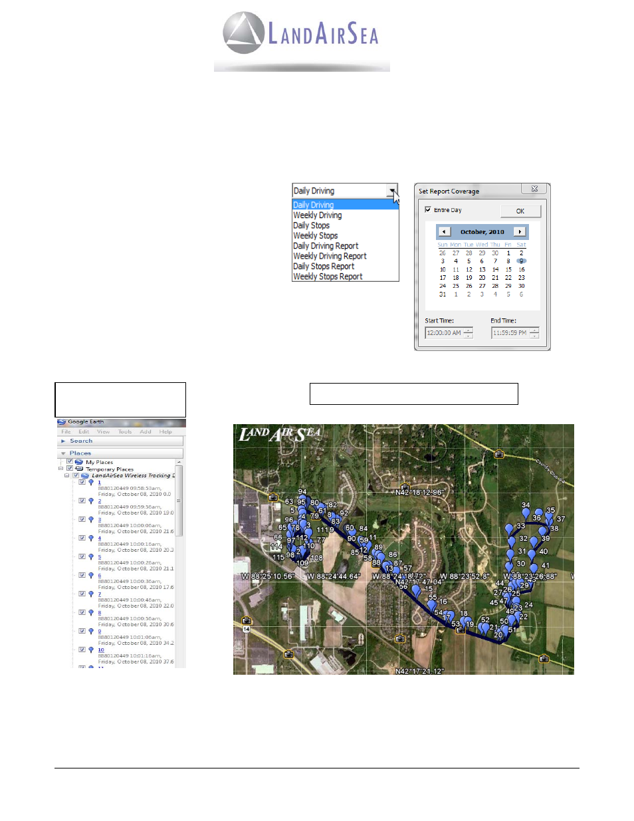This screenshot has width=634, height=821.
Task: Click the LandAirSea Wireless Tracking globe icon
Action: click(85, 475)
